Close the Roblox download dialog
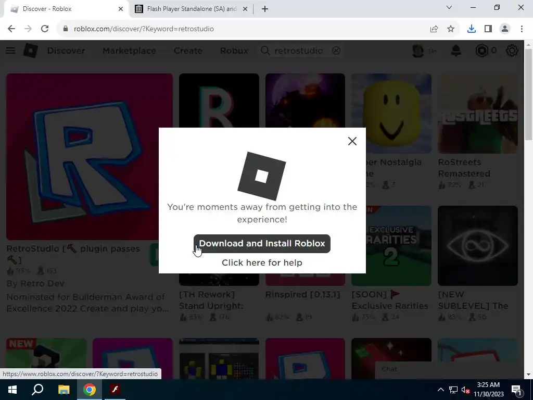Image resolution: width=533 pixels, height=400 pixels. point(352,141)
